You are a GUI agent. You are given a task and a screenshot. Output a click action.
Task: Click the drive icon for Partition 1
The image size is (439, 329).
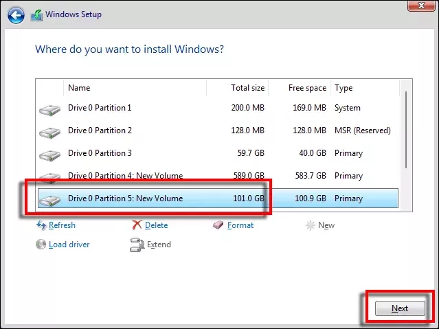[x=50, y=110]
